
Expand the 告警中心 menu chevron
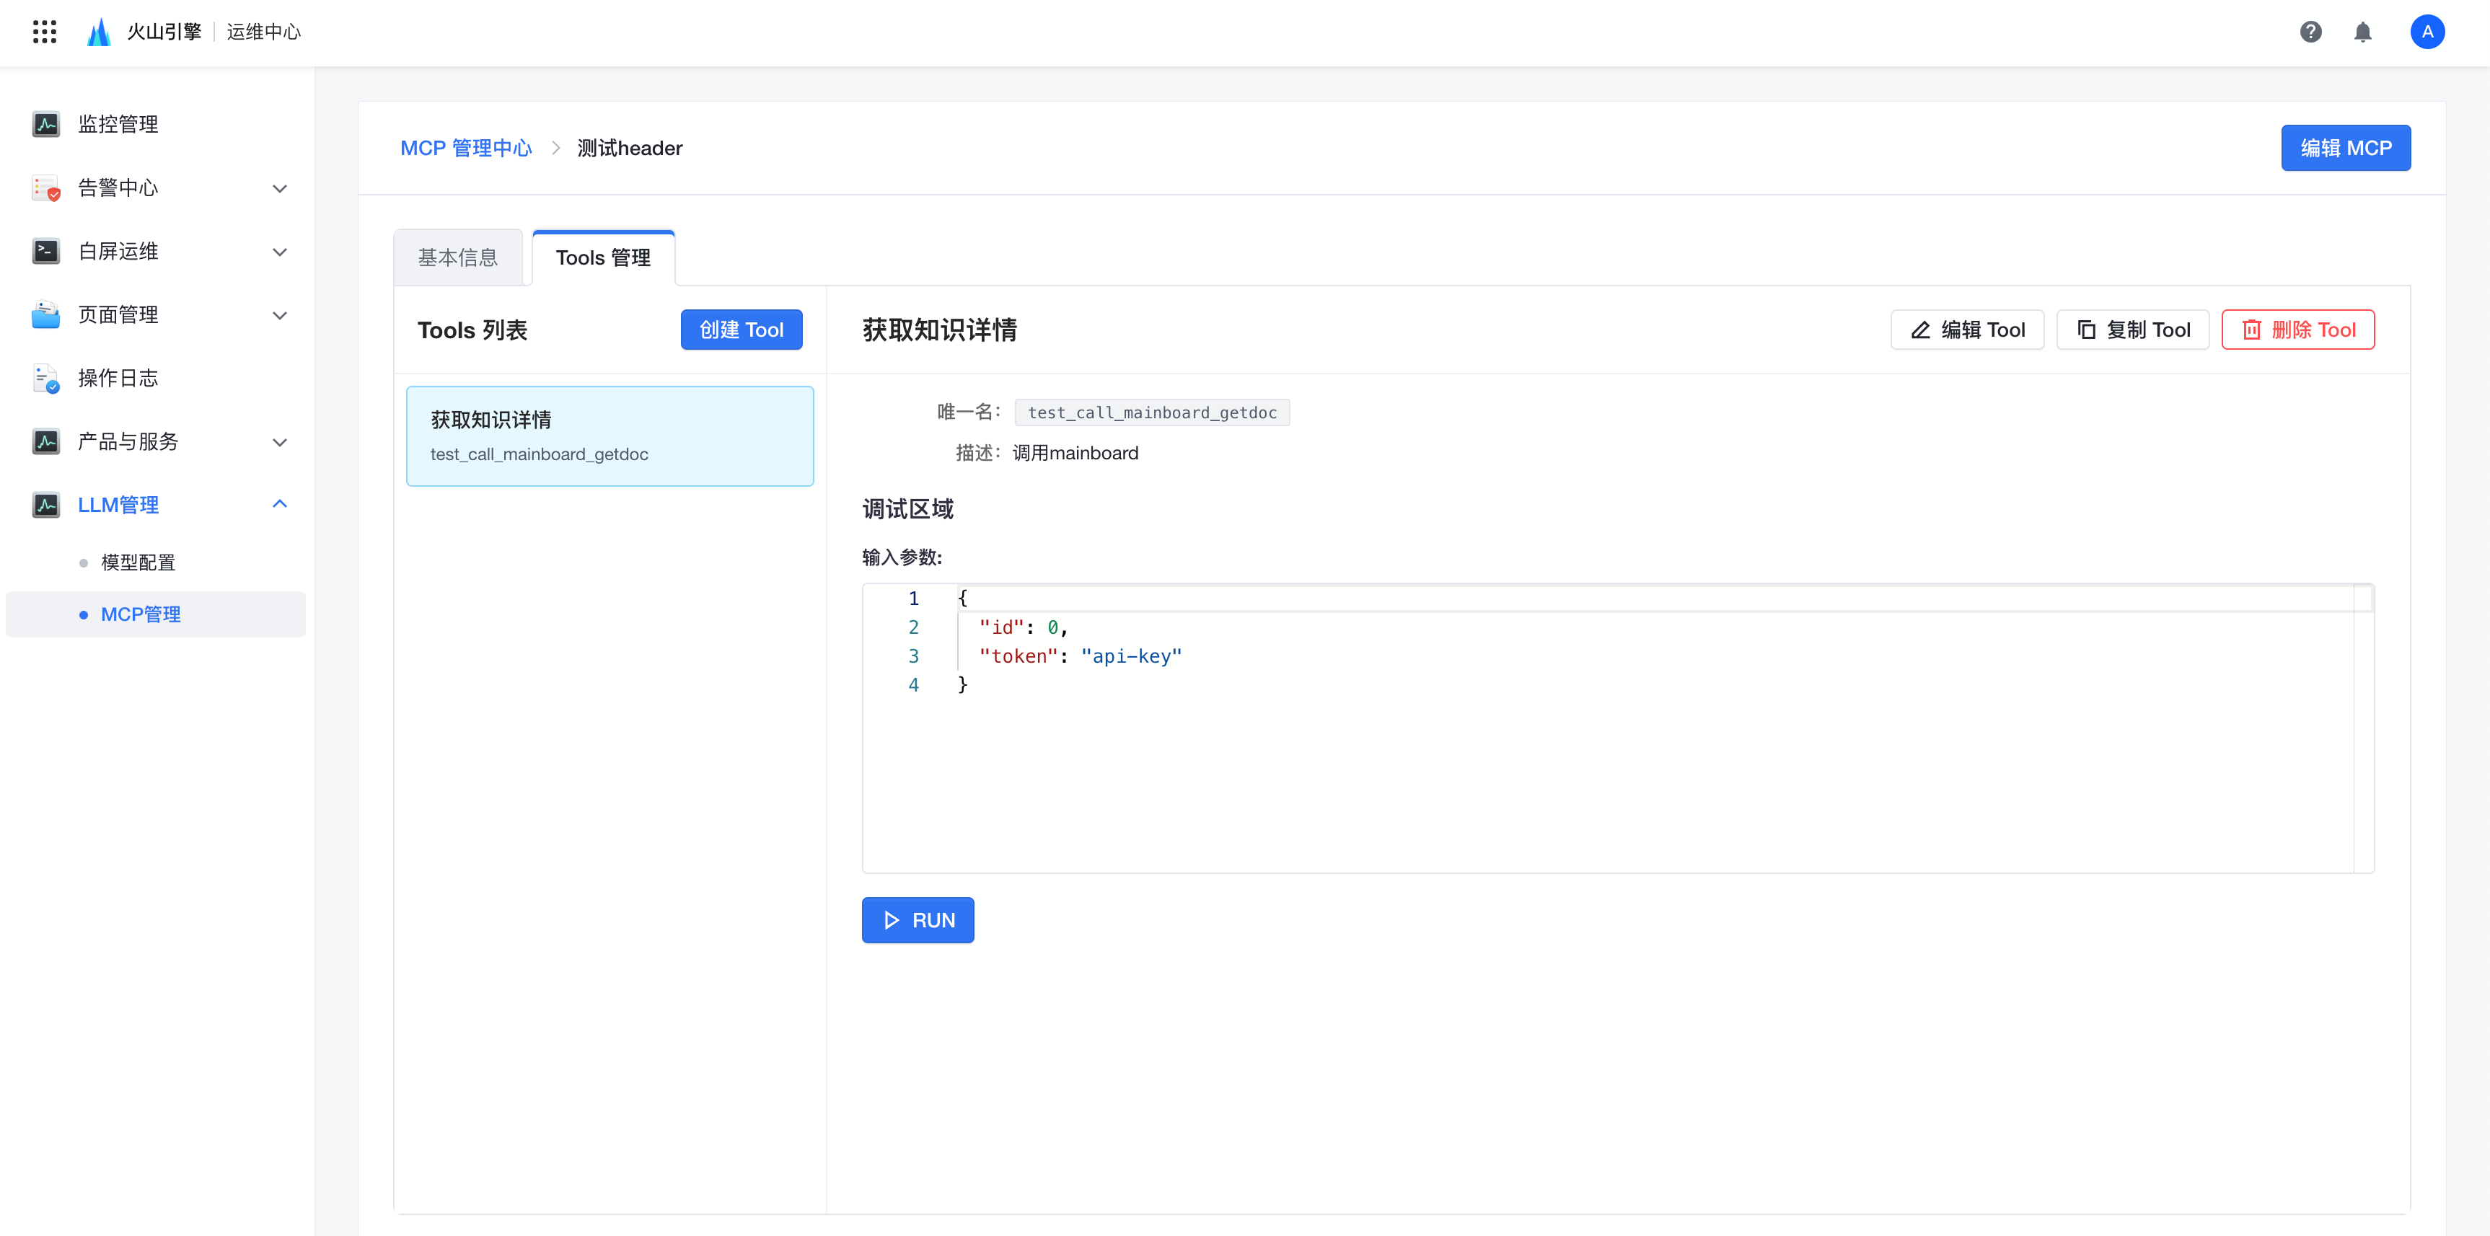[279, 188]
